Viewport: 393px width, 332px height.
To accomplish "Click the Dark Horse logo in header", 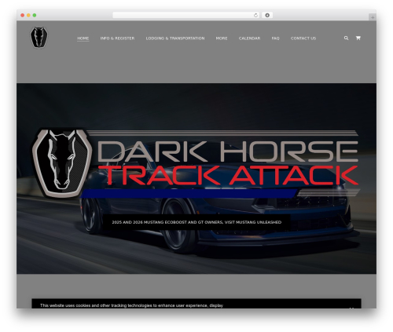I will [39, 38].
